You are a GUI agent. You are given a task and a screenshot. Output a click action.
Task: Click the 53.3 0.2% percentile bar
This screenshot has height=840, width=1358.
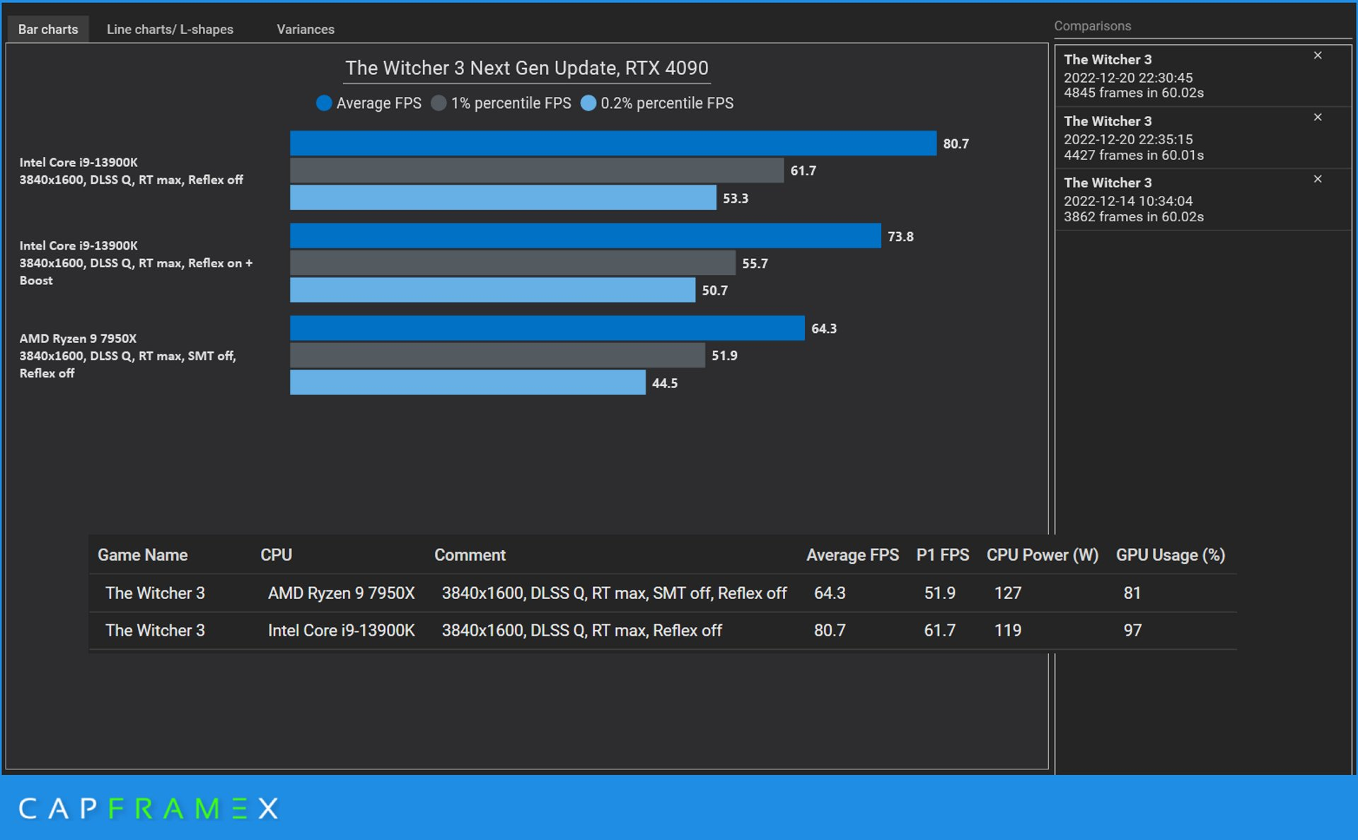coord(503,198)
